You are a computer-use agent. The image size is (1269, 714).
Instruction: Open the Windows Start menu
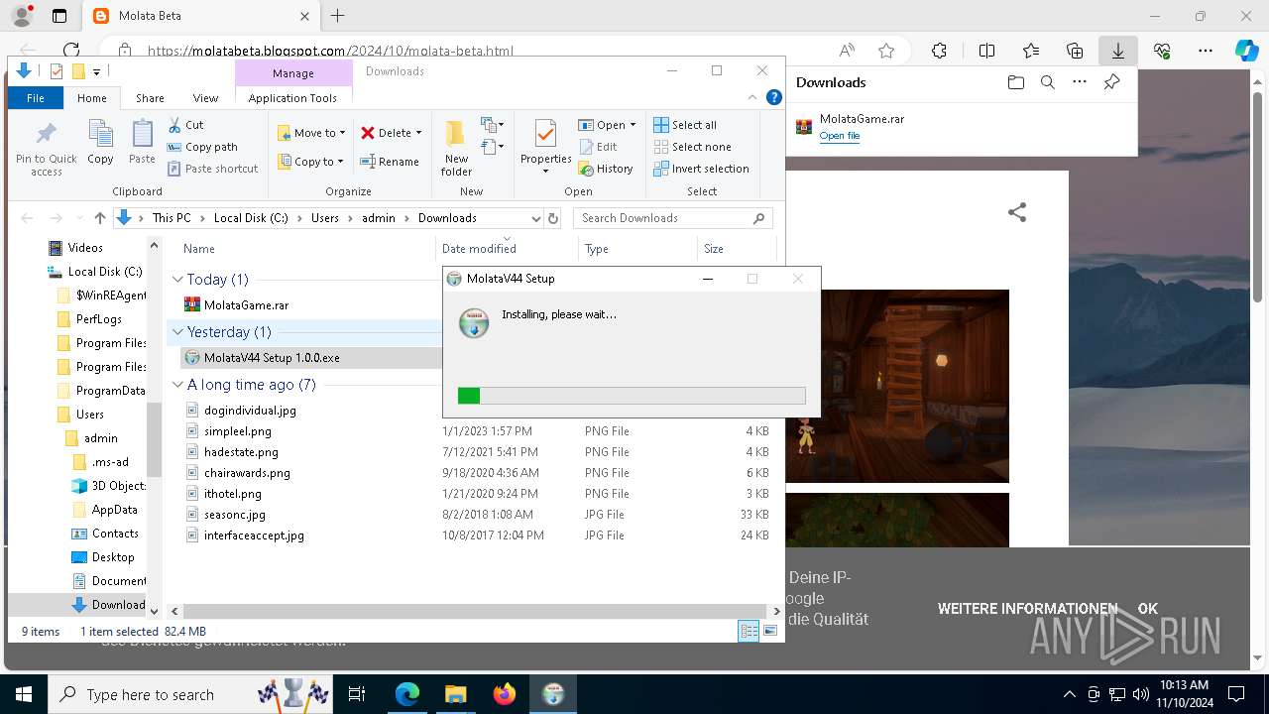(x=23, y=694)
